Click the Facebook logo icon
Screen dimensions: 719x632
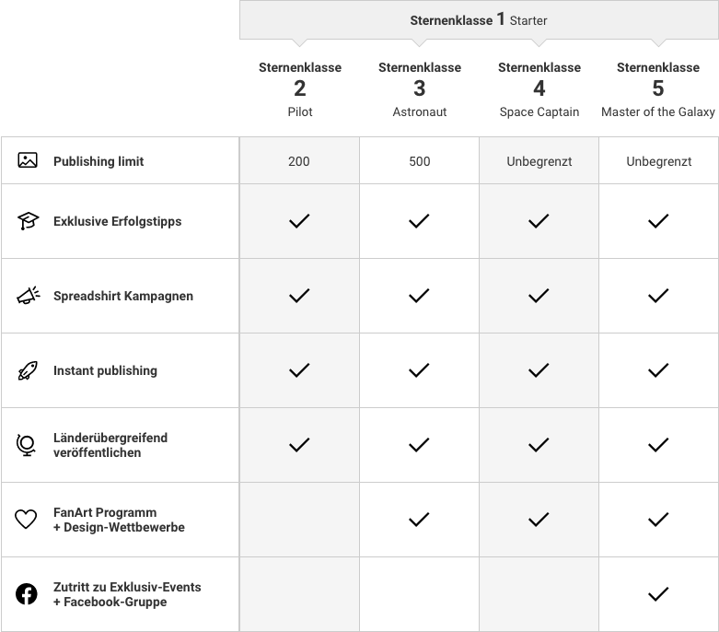(27, 594)
